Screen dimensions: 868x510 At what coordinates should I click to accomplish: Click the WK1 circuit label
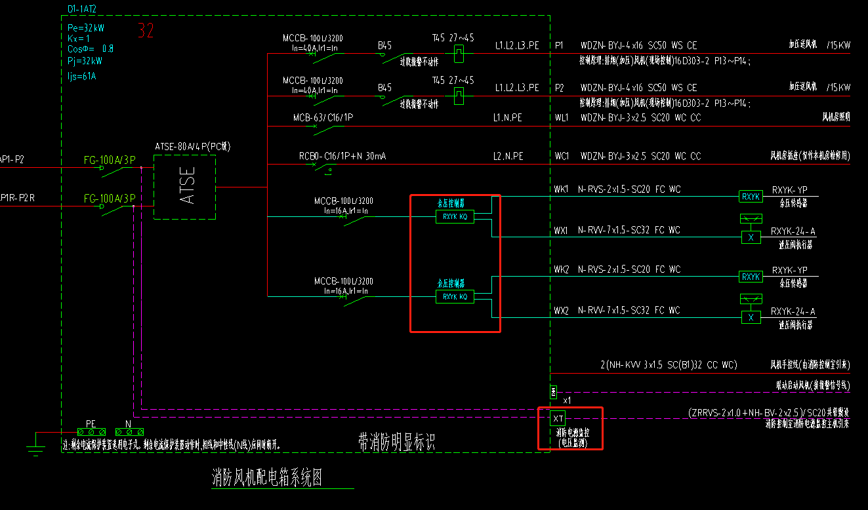pyautogui.click(x=562, y=189)
